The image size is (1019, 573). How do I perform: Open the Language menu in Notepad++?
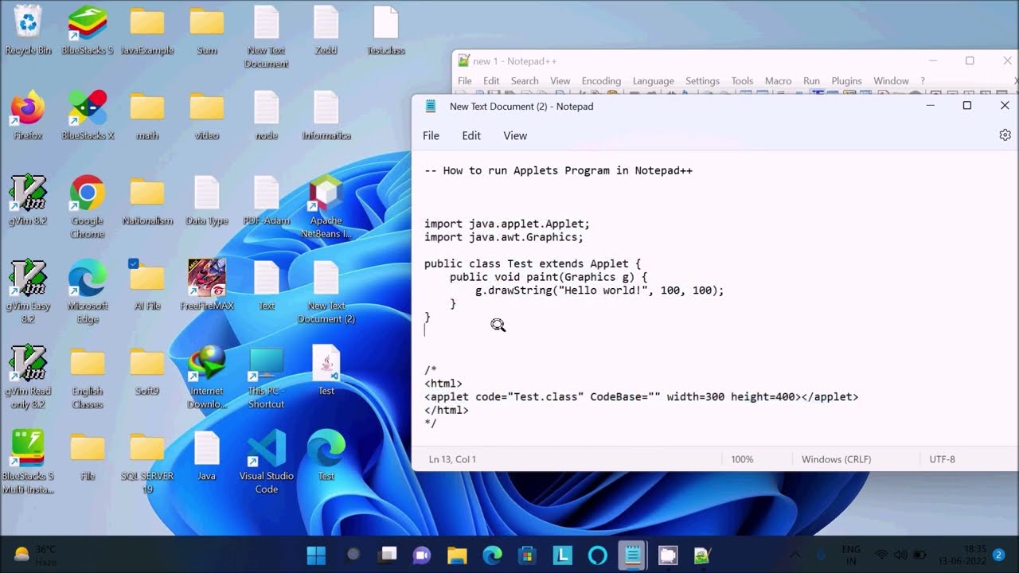pos(653,81)
